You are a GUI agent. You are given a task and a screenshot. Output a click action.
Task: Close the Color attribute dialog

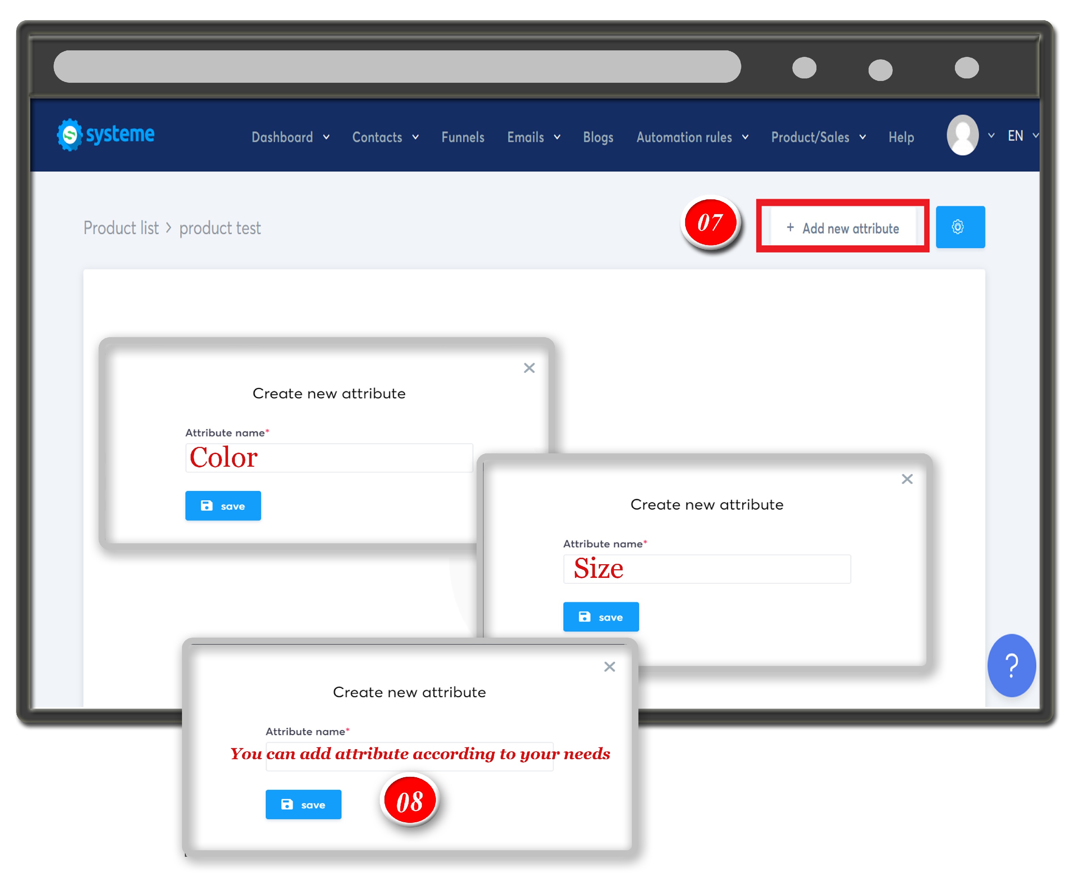click(x=529, y=368)
